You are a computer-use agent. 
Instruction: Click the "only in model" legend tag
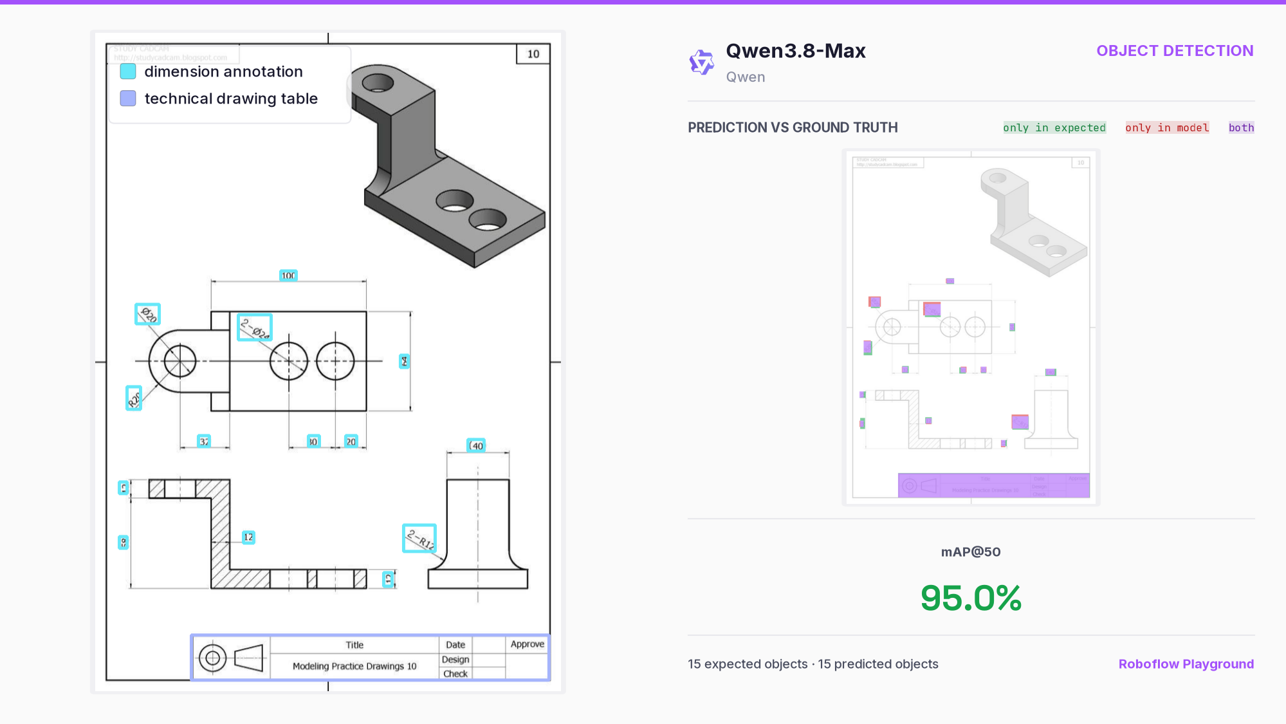(x=1167, y=127)
